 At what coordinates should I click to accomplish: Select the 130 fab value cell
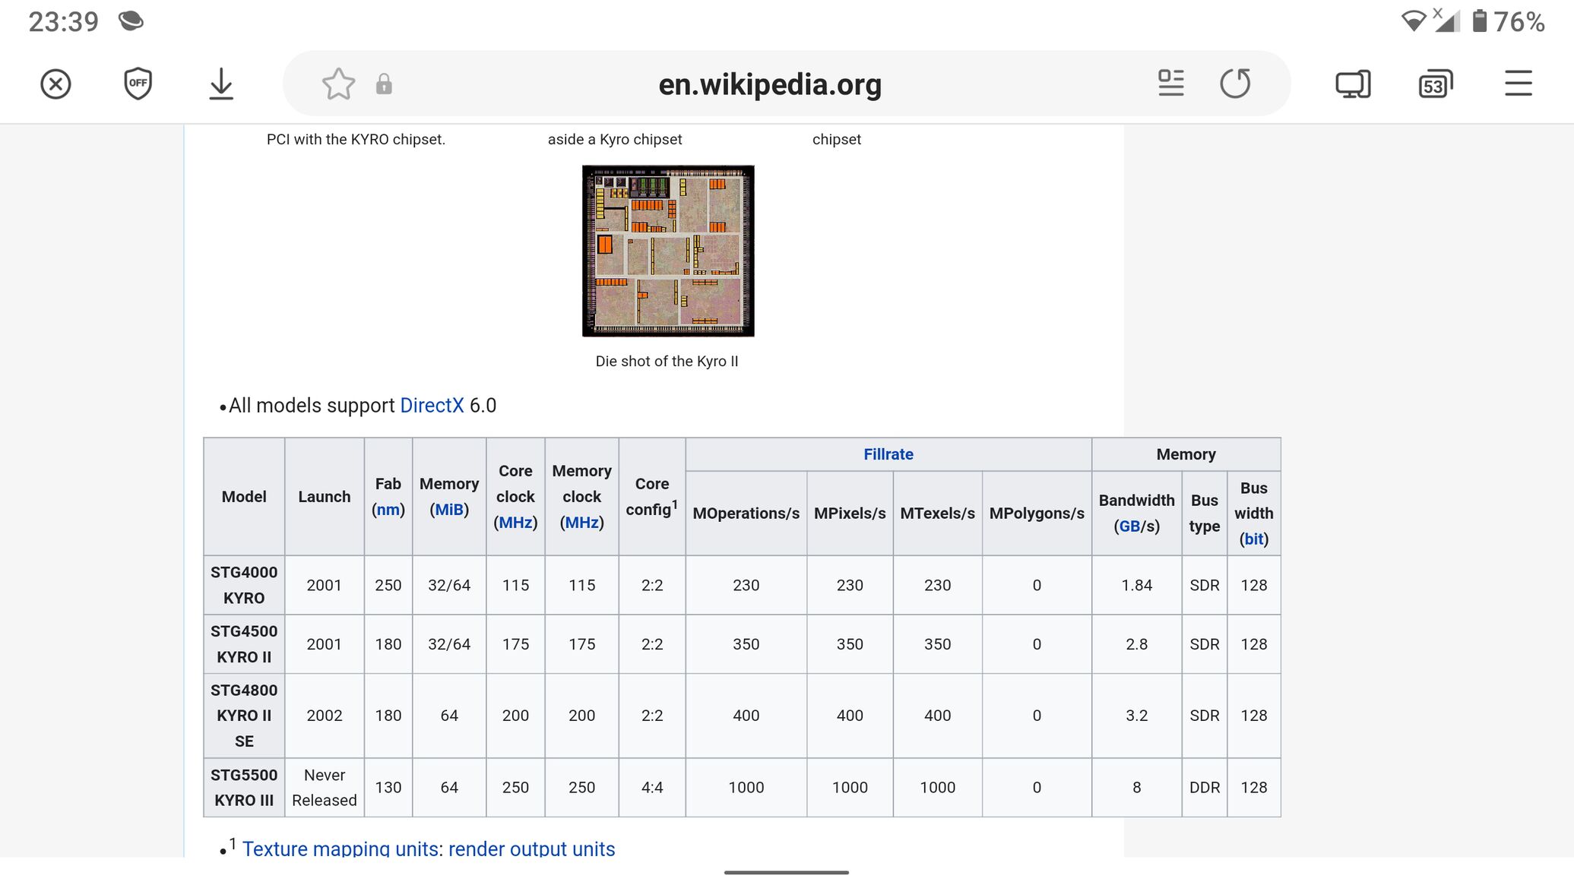(388, 788)
